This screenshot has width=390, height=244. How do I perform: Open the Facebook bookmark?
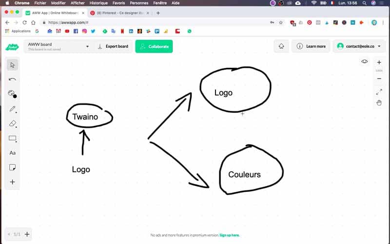[76, 31]
